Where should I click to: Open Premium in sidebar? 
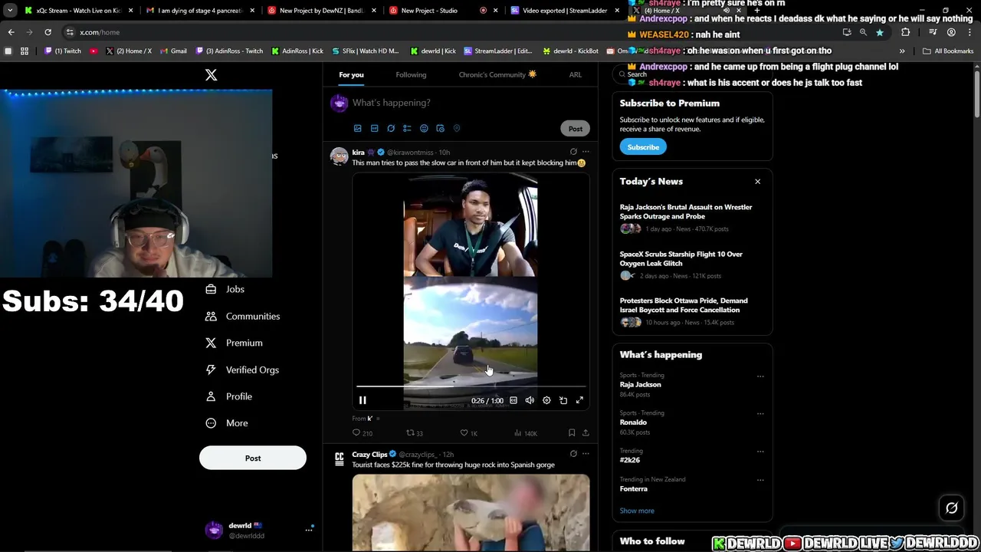tap(235, 343)
